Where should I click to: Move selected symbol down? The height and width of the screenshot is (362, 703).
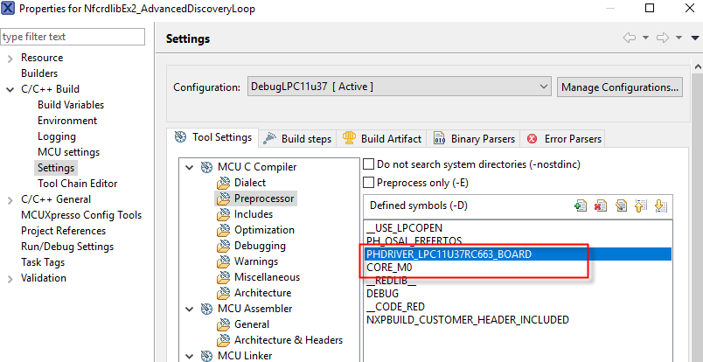point(660,206)
